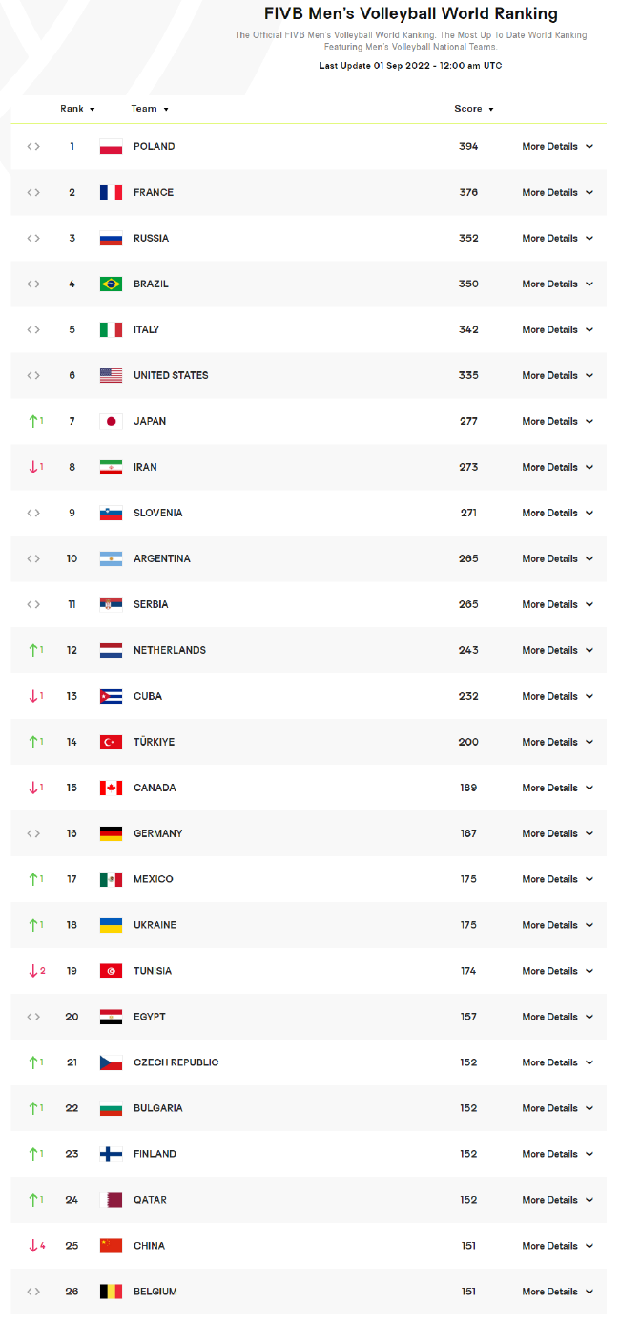Image resolution: width=620 pixels, height=1325 pixels.
Task: Expand More Details for United States
Action: (x=557, y=376)
